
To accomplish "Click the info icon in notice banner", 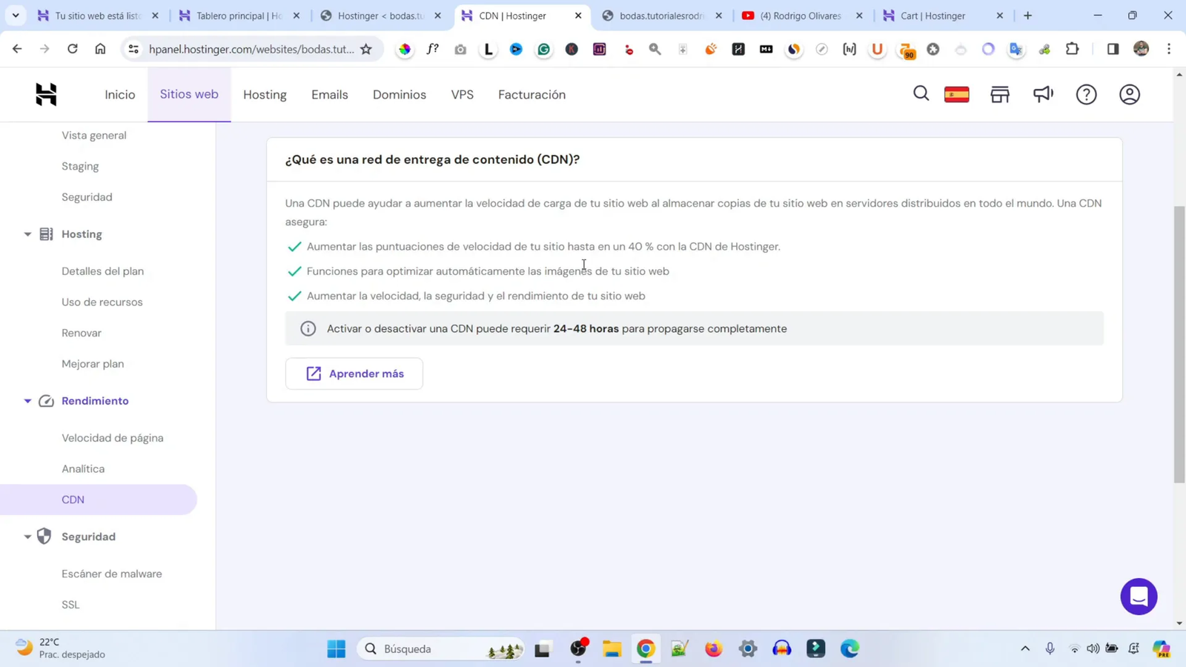I will (x=308, y=328).
